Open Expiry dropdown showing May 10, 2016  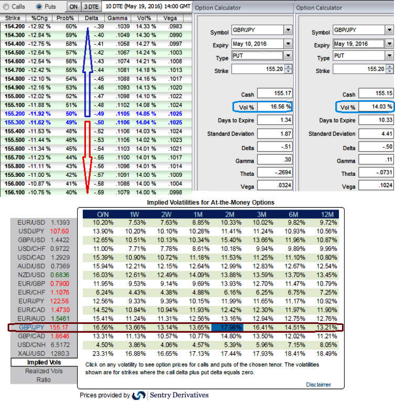pos(288,44)
